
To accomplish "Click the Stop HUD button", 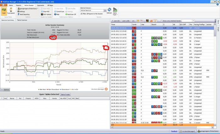I will point(45,12).
